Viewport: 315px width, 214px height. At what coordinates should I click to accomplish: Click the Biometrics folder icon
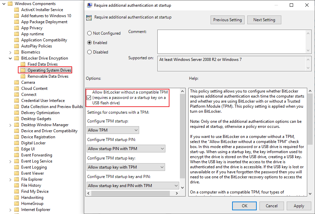click(17, 52)
